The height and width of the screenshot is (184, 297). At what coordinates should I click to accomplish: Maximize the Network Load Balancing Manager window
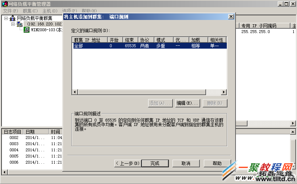[x=286, y=4]
